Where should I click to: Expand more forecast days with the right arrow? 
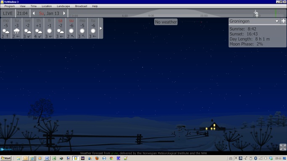(101, 28)
